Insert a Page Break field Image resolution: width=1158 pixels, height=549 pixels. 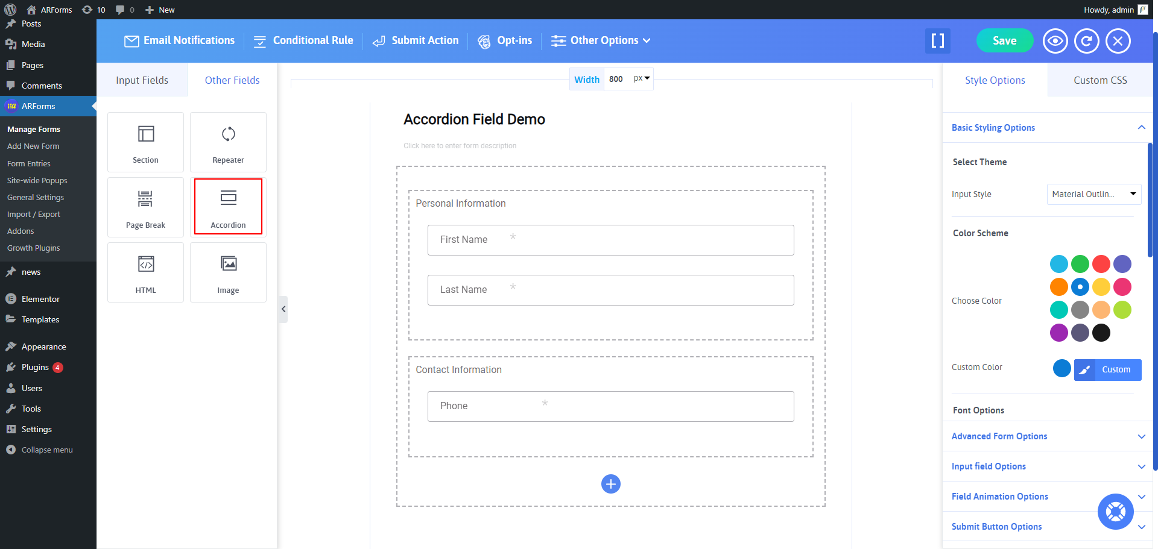(145, 206)
